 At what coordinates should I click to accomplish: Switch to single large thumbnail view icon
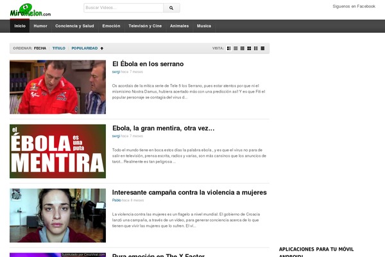[x=235, y=48]
